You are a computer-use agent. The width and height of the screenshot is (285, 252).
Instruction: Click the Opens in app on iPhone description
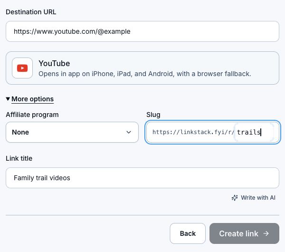tap(145, 74)
